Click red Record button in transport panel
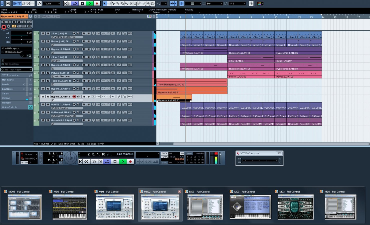Image resolution: width=370 pixels, height=225 pixels. (x=130, y=161)
